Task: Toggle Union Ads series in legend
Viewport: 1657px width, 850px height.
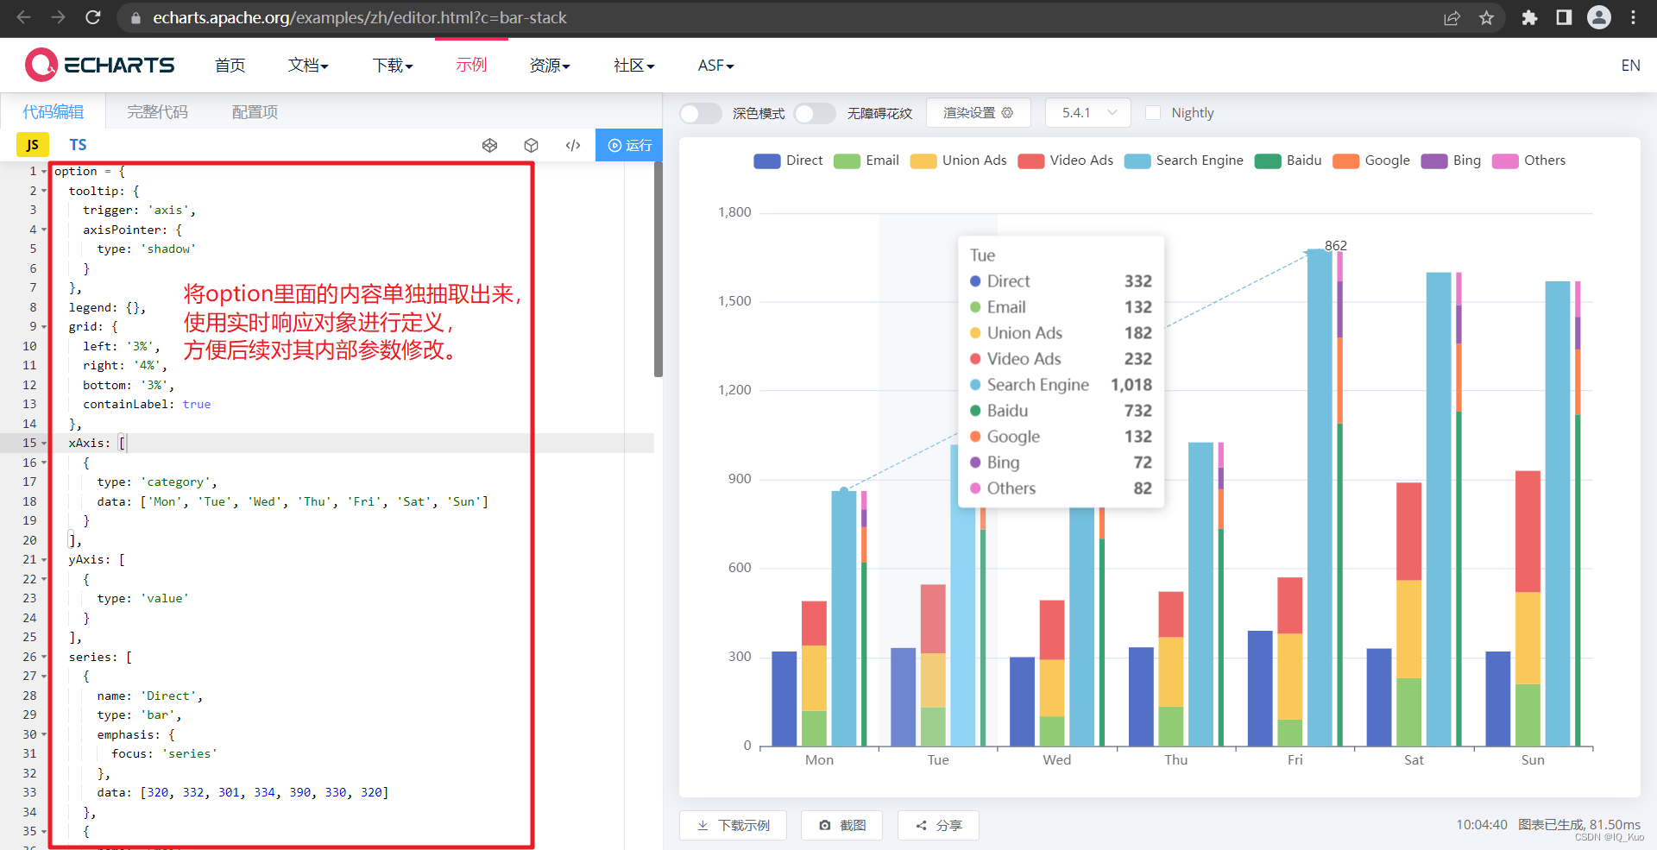Action: 958,161
